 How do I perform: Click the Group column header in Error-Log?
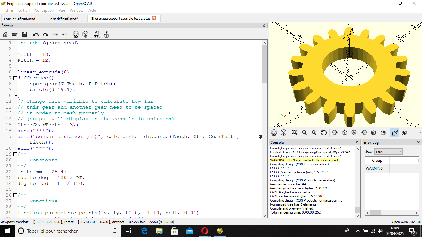[377, 160]
